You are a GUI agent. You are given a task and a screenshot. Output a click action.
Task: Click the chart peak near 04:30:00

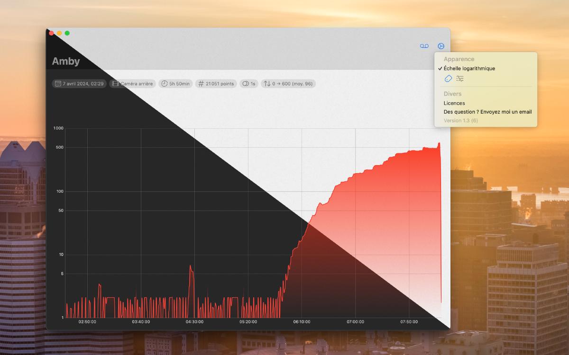pos(191,266)
